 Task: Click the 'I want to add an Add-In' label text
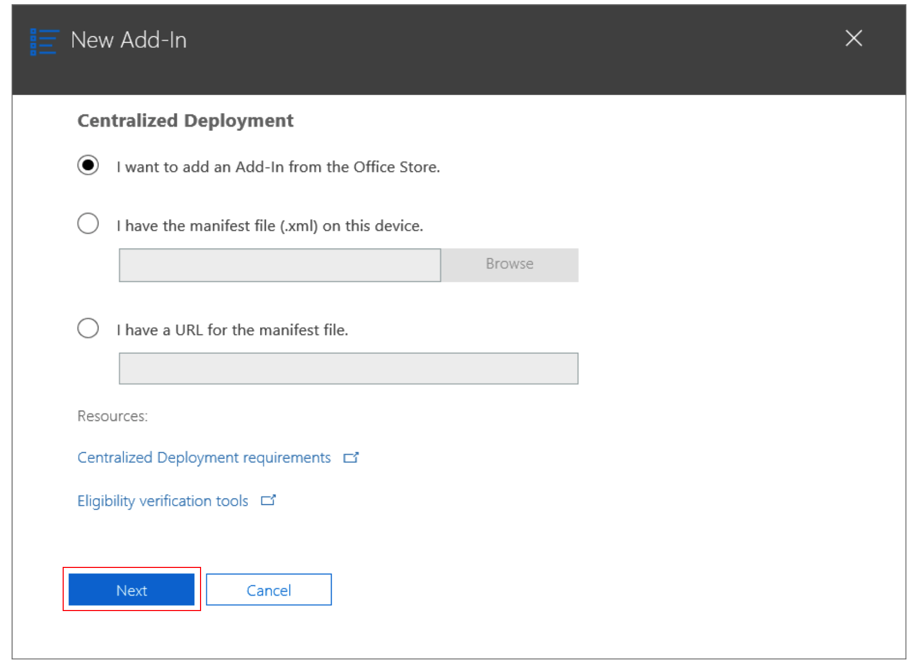(278, 167)
